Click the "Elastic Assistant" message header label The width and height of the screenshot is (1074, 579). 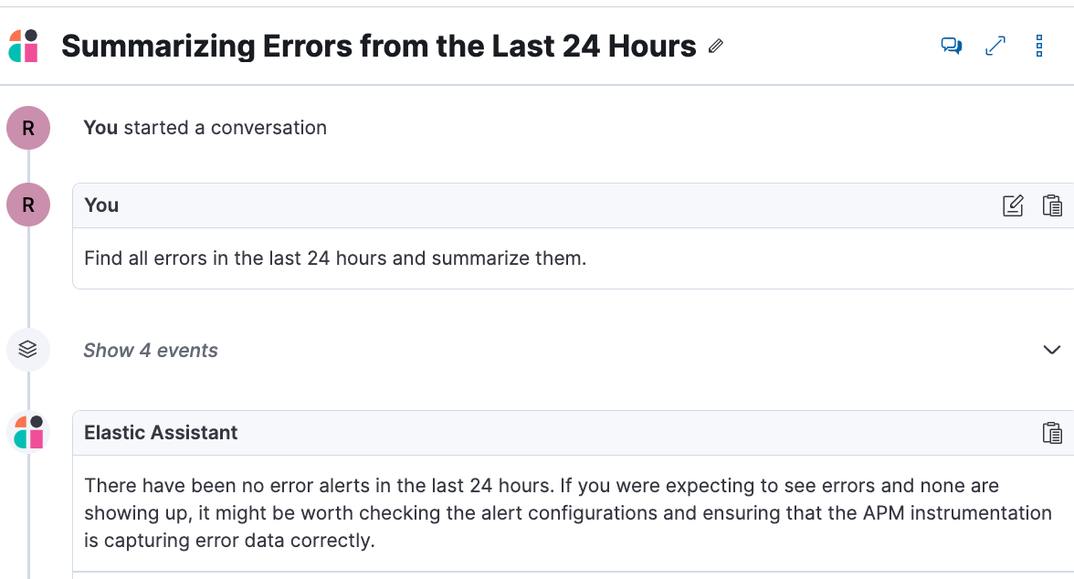pyautogui.click(x=161, y=433)
